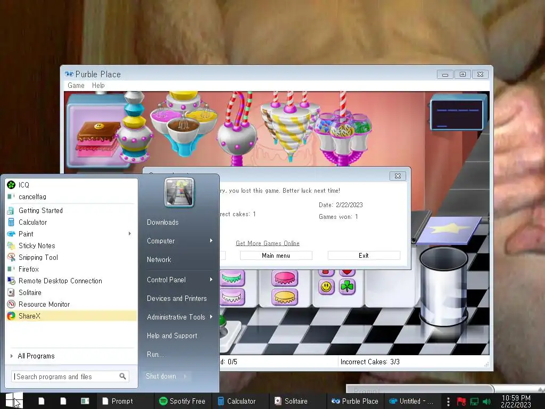The image size is (545, 409).
Task: Choose the white frosting layer button
Action: [232, 297]
